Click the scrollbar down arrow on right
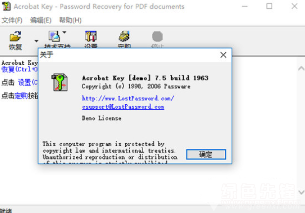This screenshot has height=213, width=305. (301, 192)
